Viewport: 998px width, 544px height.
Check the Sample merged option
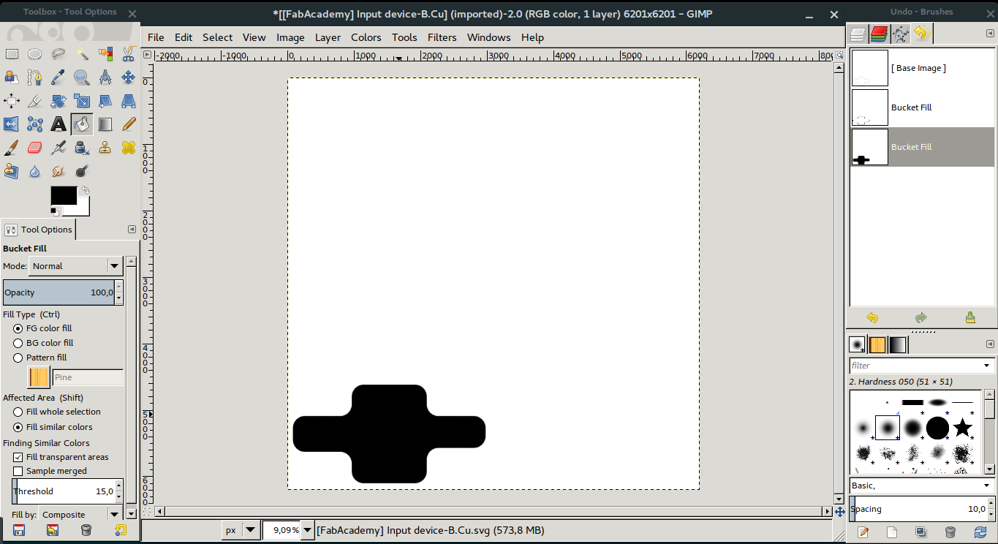[x=18, y=471]
